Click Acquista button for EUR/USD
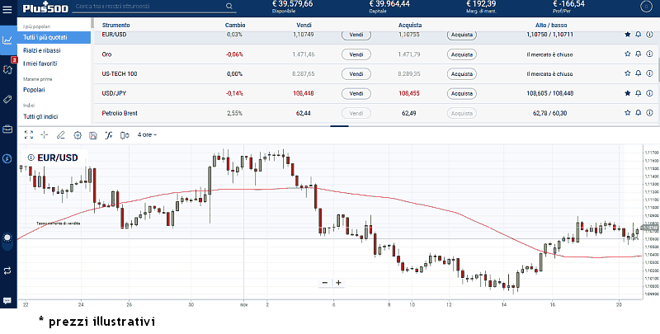Image resolution: width=660 pixels, height=334 pixels. (x=462, y=35)
